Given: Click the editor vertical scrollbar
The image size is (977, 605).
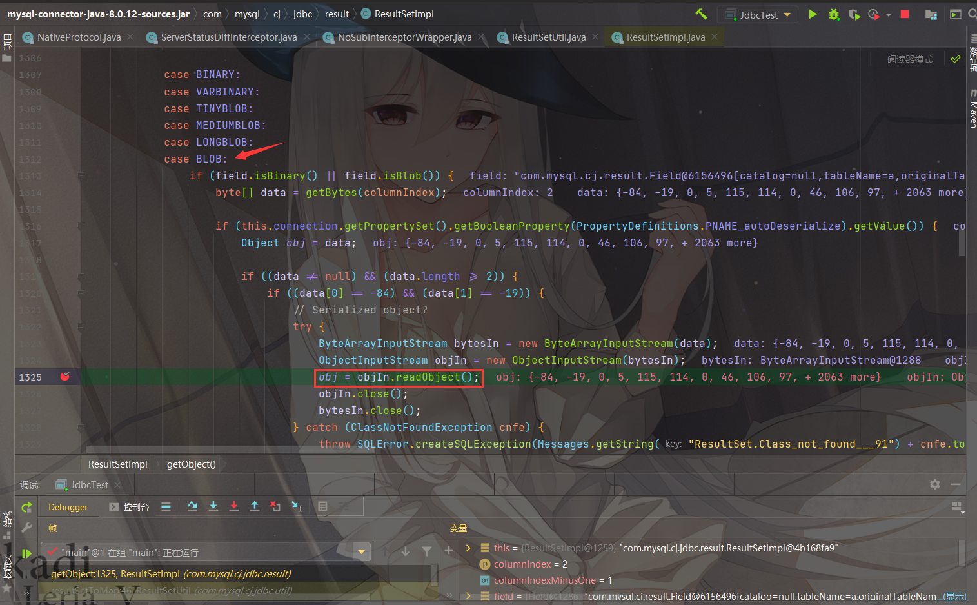Looking at the screenshot, I should click(962, 243).
